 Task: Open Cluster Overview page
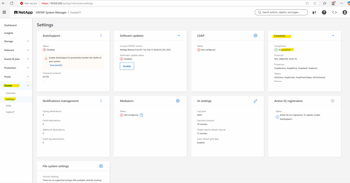point(11,93)
